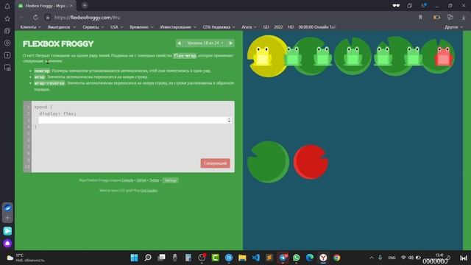Open the collections icon in sidebar
The height and width of the screenshot is (265, 471).
7,31
